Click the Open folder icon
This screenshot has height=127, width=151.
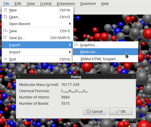click(x=5, y=17)
